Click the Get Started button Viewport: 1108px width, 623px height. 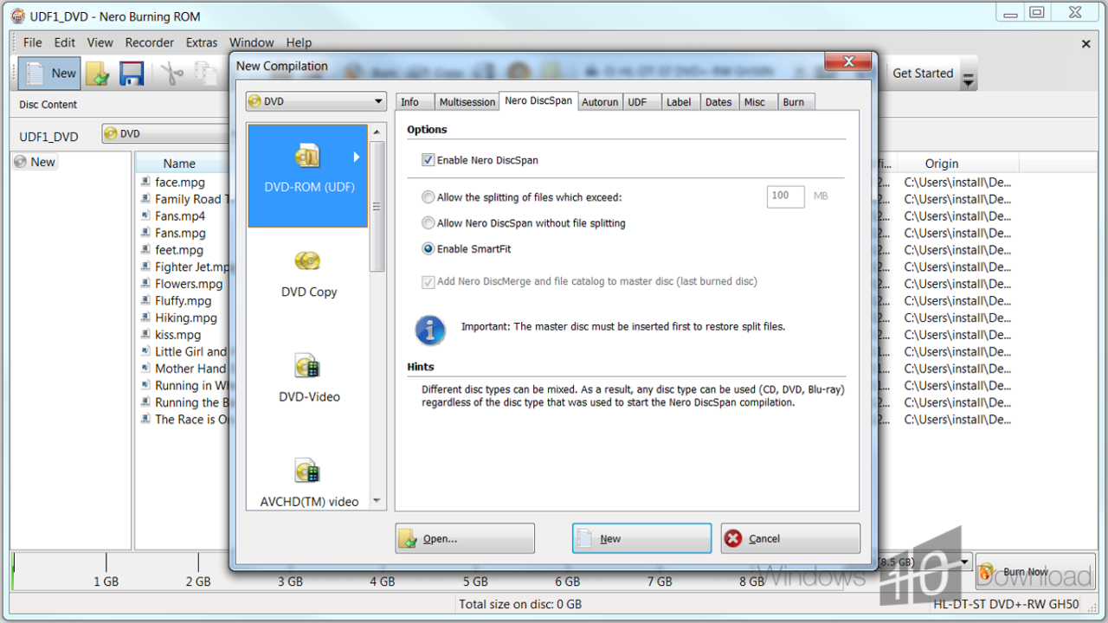tap(923, 74)
